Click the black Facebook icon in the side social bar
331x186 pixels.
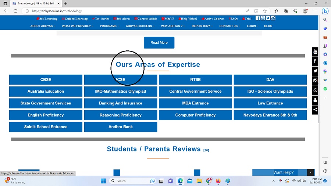(x=315, y=61)
